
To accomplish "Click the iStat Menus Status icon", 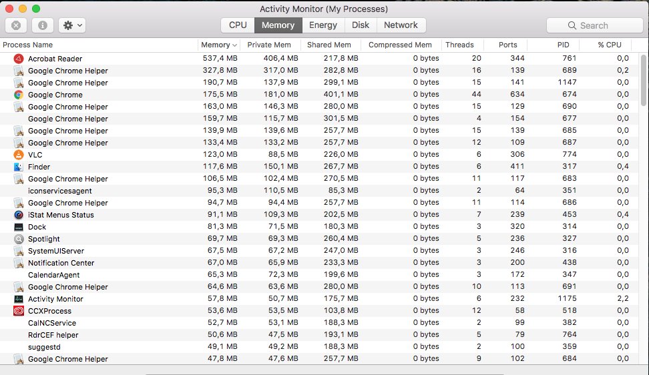I will pyautogui.click(x=19, y=215).
